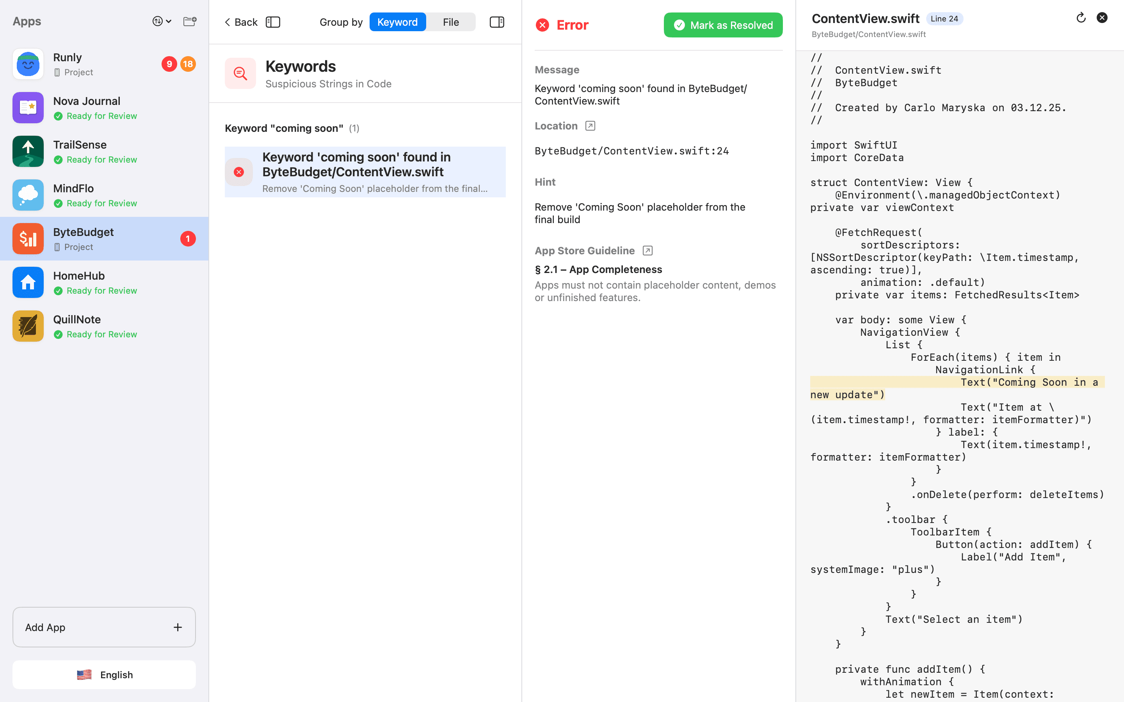Toggle the left sidebar panel icon
Screen dimensions: 1124x702
click(273, 22)
